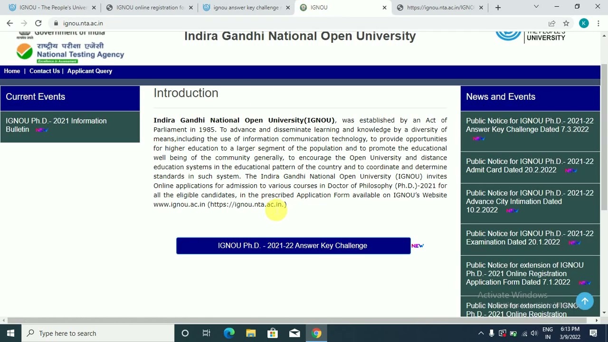Click the Indira Gandhi National Open University title
Image resolution: width=608 pixels, height=342 pixels.
tap(300, 36)
